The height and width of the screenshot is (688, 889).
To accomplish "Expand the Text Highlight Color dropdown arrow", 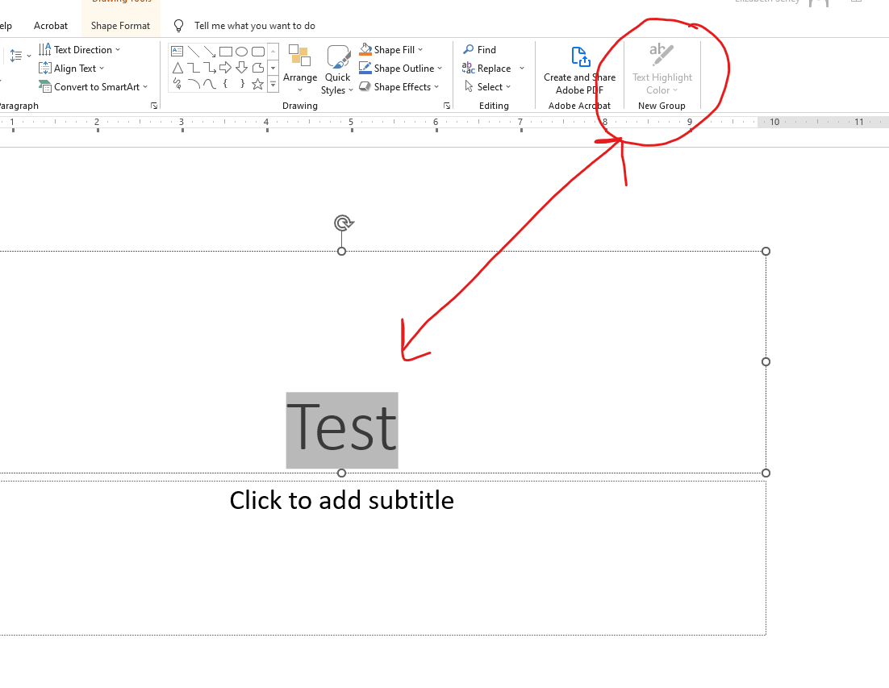I will coord(675,90).
